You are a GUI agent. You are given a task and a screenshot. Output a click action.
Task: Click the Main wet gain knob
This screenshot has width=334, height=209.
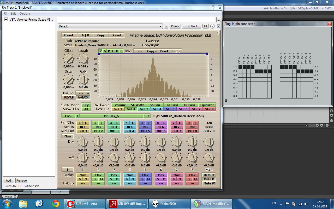pos(209,158)
